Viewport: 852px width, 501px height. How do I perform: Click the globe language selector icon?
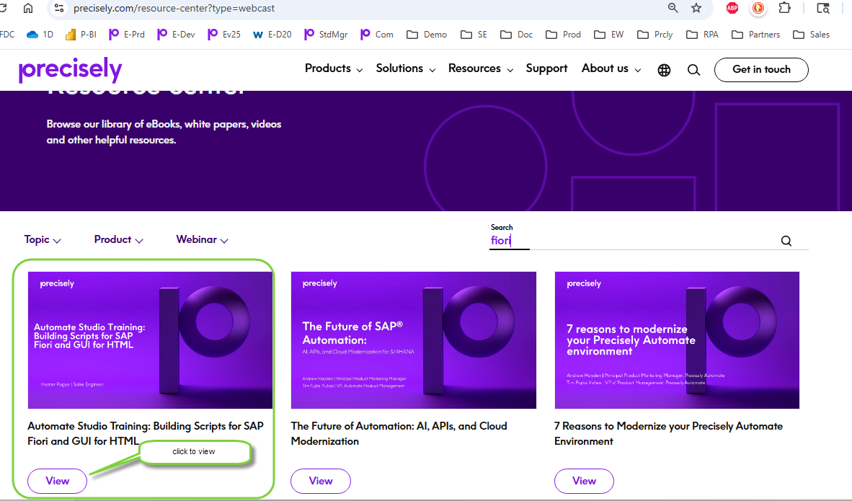(665, 70)
